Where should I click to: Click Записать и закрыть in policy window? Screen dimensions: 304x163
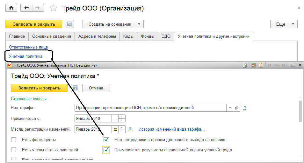40,88
